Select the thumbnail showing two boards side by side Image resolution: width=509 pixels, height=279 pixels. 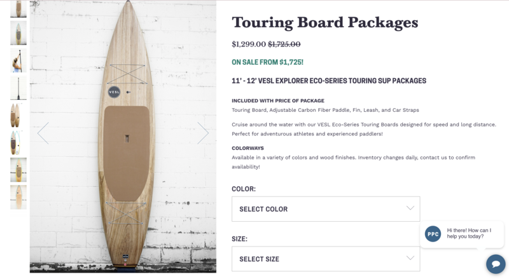click(x=18, y=116)
